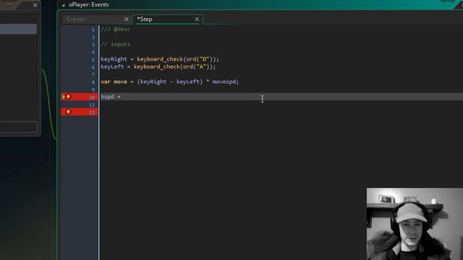Place cursor on '/// @desc' comment
Image resolution: width=463 pixels, height=260 pixels.
[116, 29]
